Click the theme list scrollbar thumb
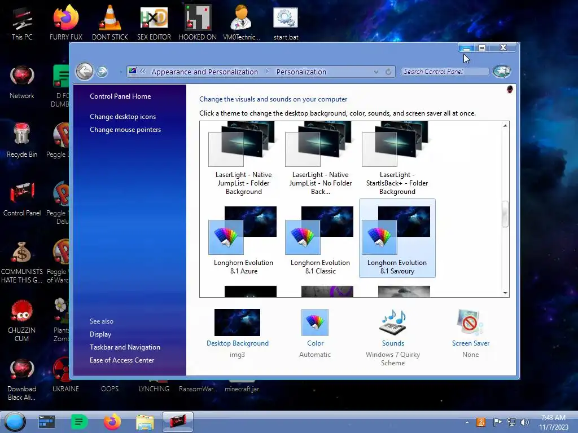This screenshot has height=433, width=578. [505, 214]
